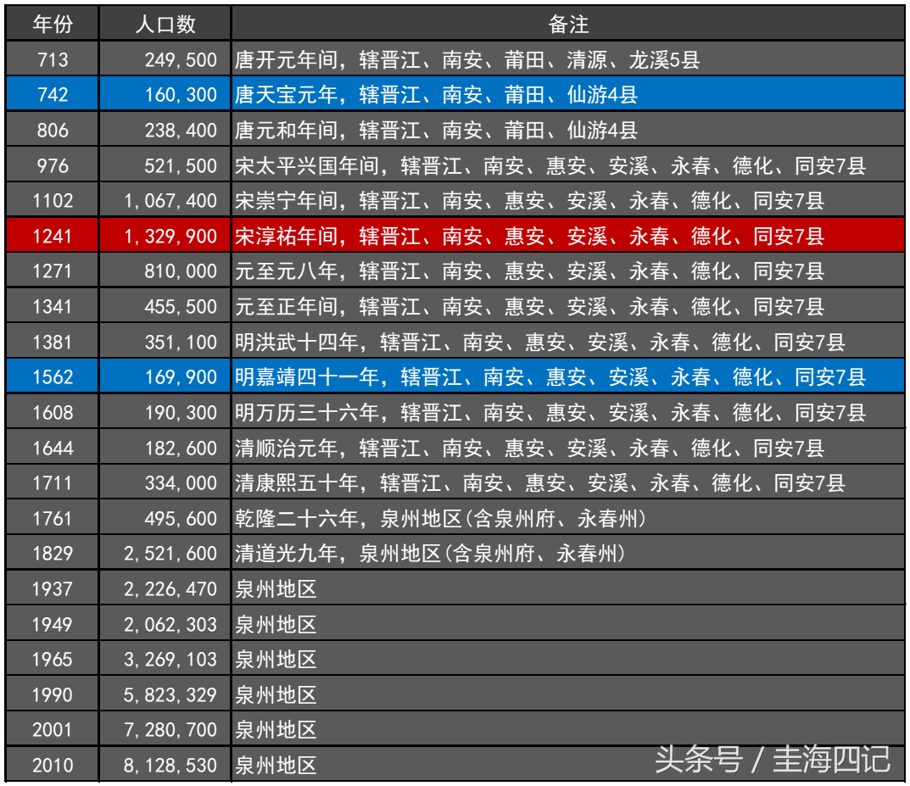Image resolution: width=910 pixels, height=786 pixels.
Task: Select year cell 2010
Action: coord(53,765)
